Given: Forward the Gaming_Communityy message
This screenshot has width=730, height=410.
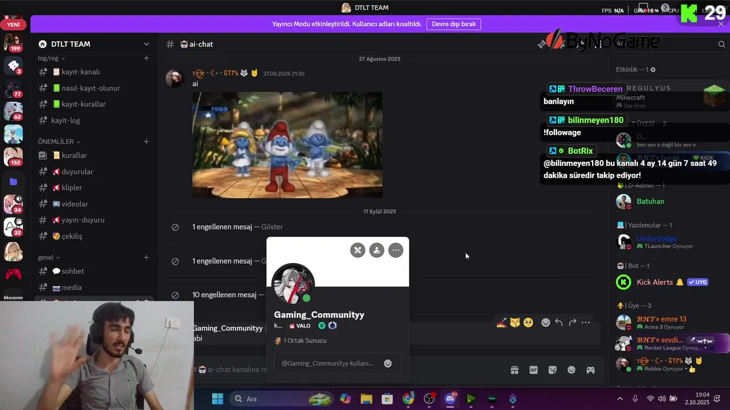Looking at the screenshot, I should pyautogui.click(x=572, y=323).
